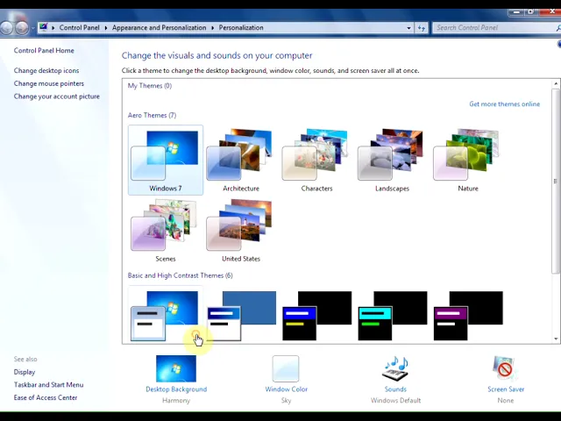Pick the Windows Classic theme with blue background
The image size is (561, 421).
[242, 316]
